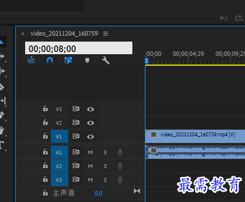Click the play audio icon above timeline
The image size is (245, 202).
[224, 18]
